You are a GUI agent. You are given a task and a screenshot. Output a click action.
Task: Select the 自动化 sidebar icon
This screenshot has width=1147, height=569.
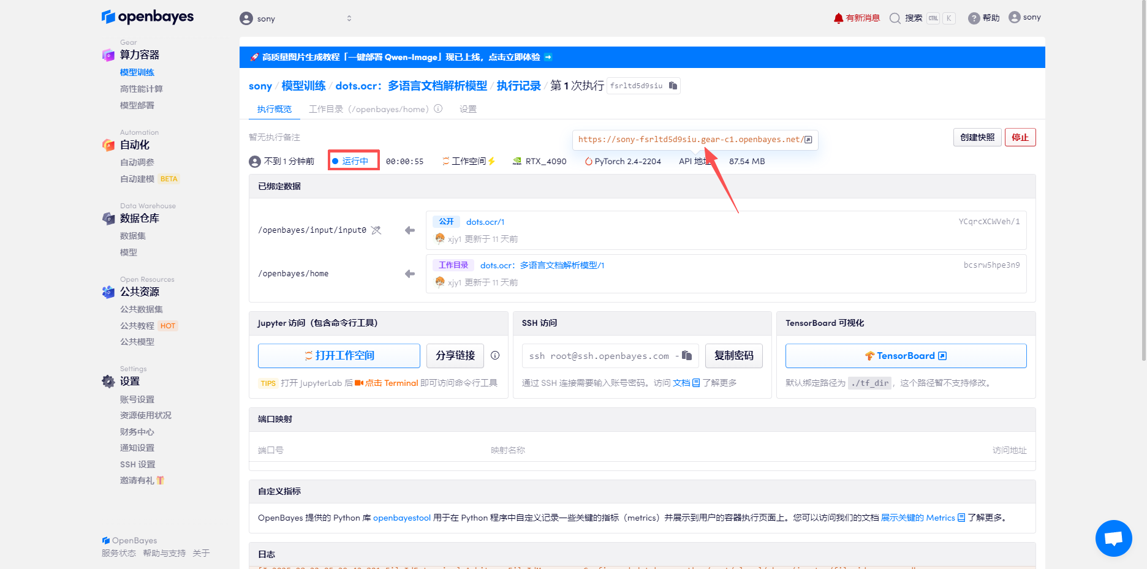[108, 145]
